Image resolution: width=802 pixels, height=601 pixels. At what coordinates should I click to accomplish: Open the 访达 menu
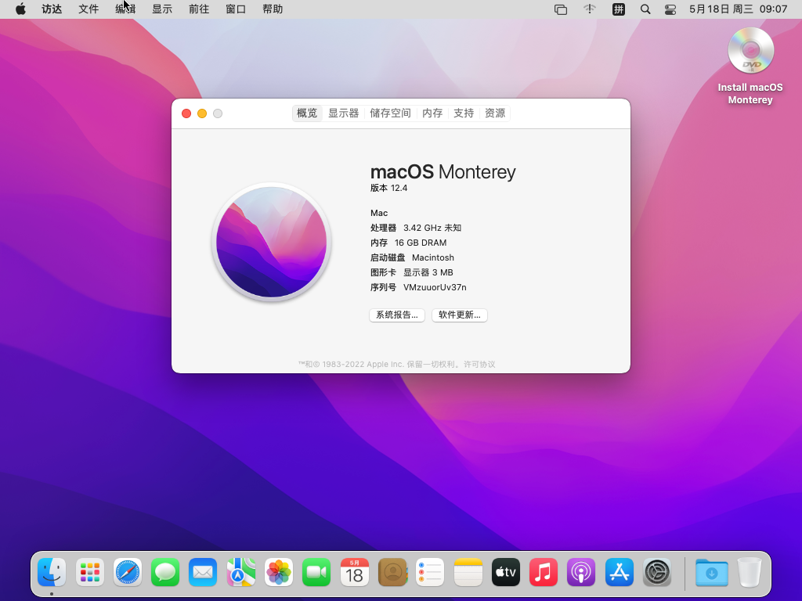click(x=52, y=9)
